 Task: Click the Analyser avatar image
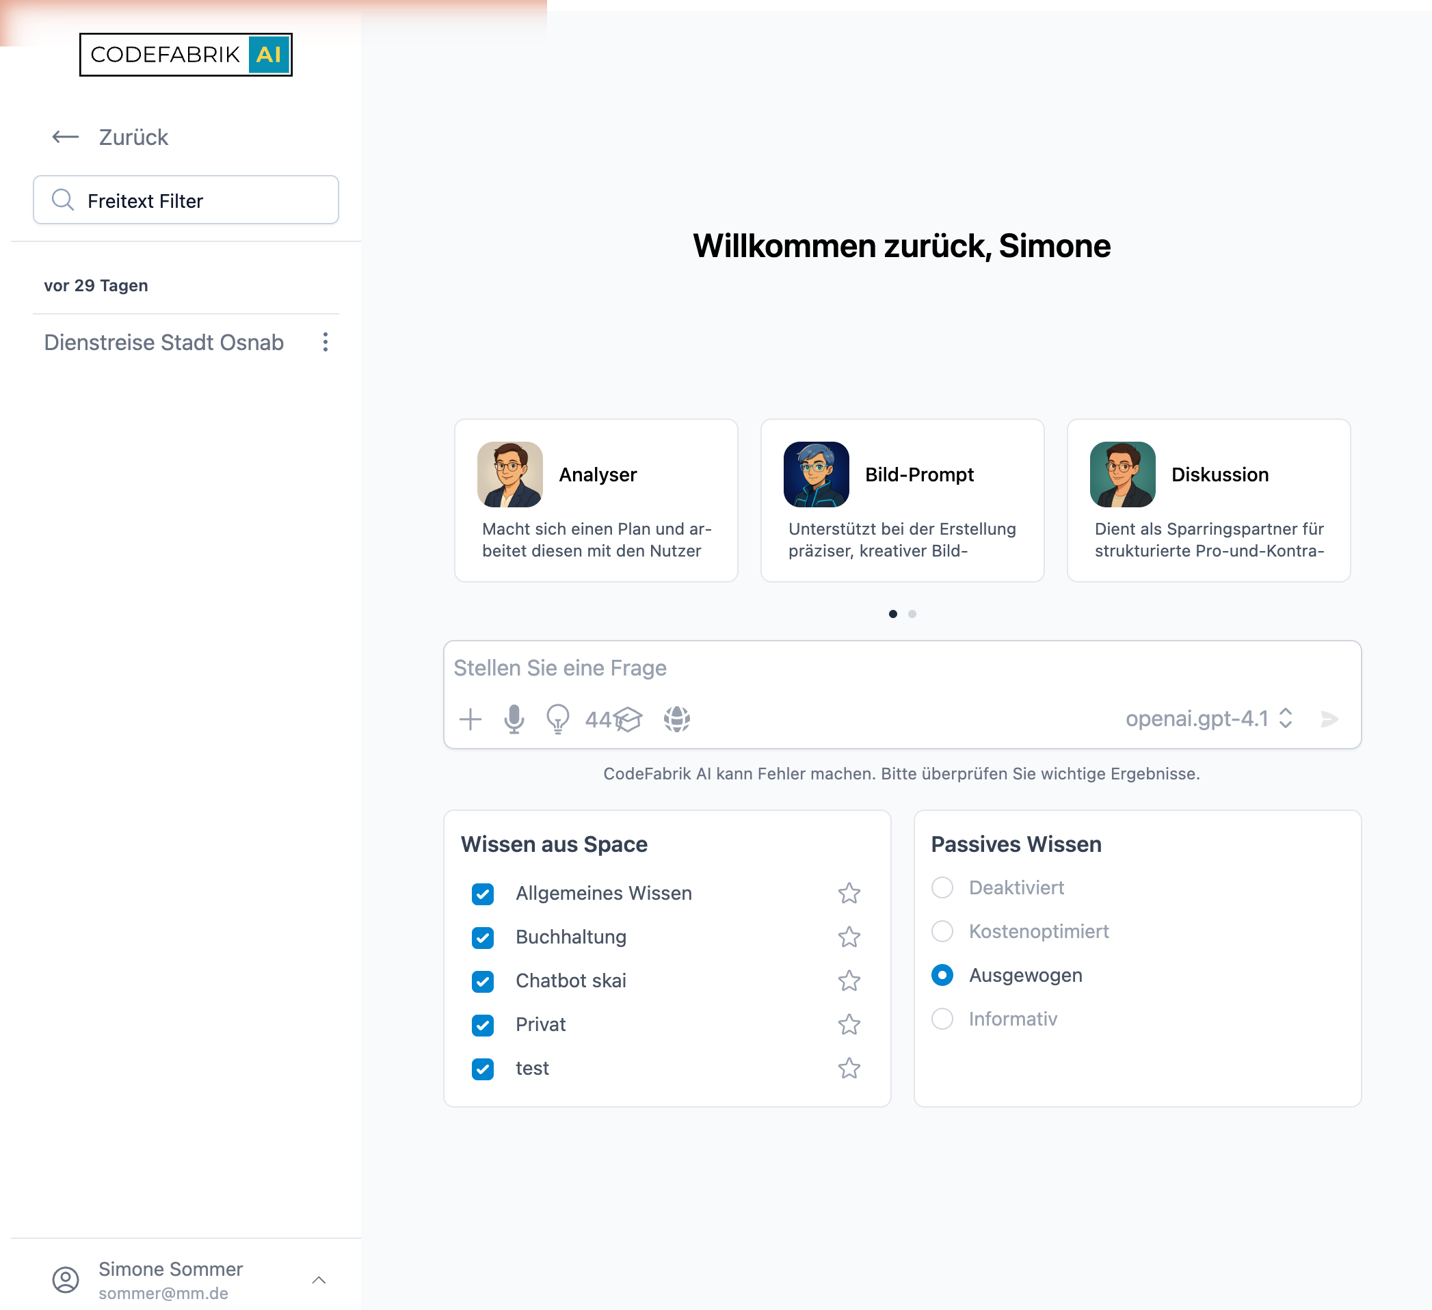[510, 474]
